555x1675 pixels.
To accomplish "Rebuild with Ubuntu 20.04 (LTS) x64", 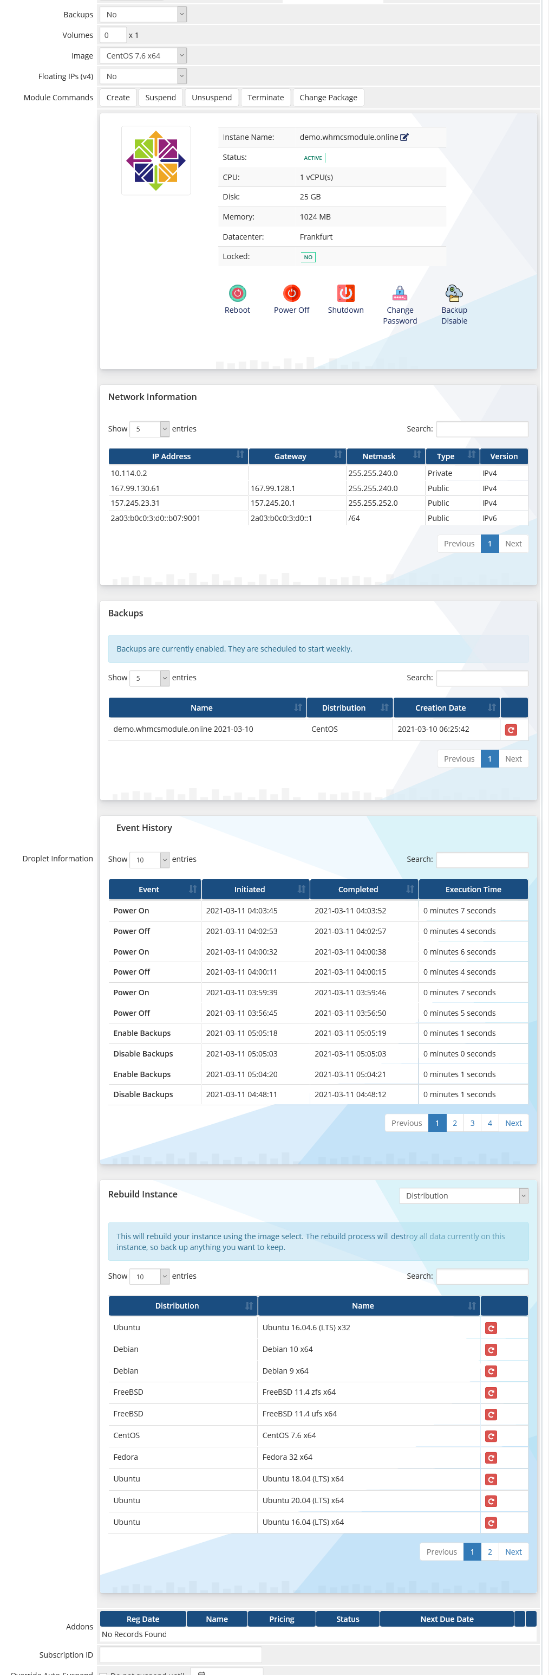I will click(x=491, y=1501).
